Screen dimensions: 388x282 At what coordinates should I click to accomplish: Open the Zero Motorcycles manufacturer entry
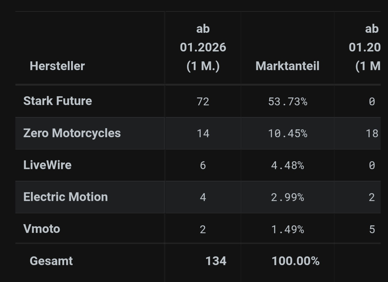72,133
